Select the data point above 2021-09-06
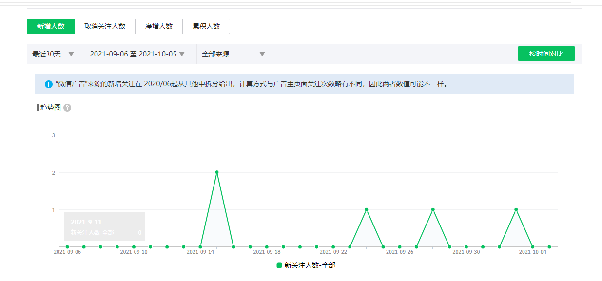Image resolution: width=602 pixels, height=281 pixels. pos(67,247)
